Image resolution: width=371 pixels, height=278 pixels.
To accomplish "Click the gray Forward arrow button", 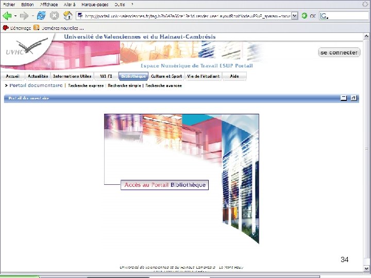I will (24, 16).
